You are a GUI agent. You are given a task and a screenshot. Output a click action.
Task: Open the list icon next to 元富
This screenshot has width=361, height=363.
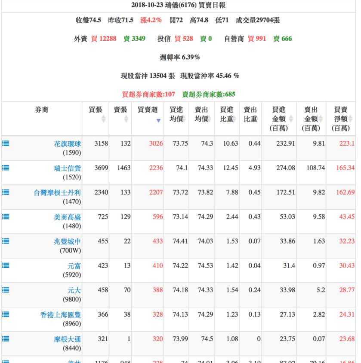tap(5, 265)
